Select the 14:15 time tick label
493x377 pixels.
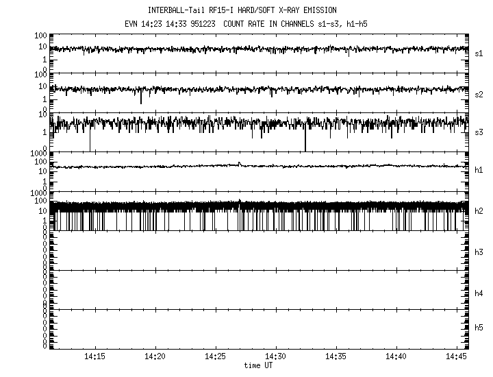(95, 357)
